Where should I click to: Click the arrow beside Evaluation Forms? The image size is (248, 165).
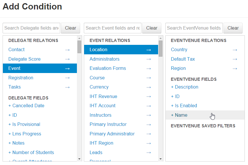(149, 68)
